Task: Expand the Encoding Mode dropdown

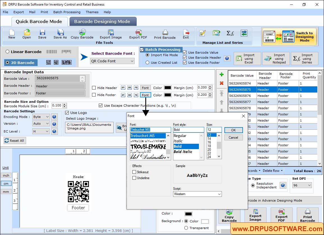Action: coord(41,117)
